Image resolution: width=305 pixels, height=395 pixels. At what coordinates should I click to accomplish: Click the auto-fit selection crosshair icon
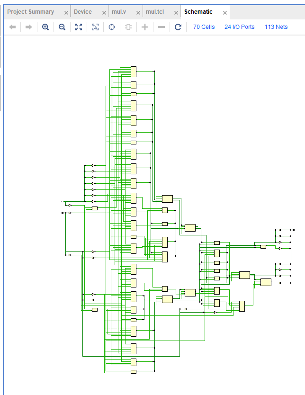[112, 27]
